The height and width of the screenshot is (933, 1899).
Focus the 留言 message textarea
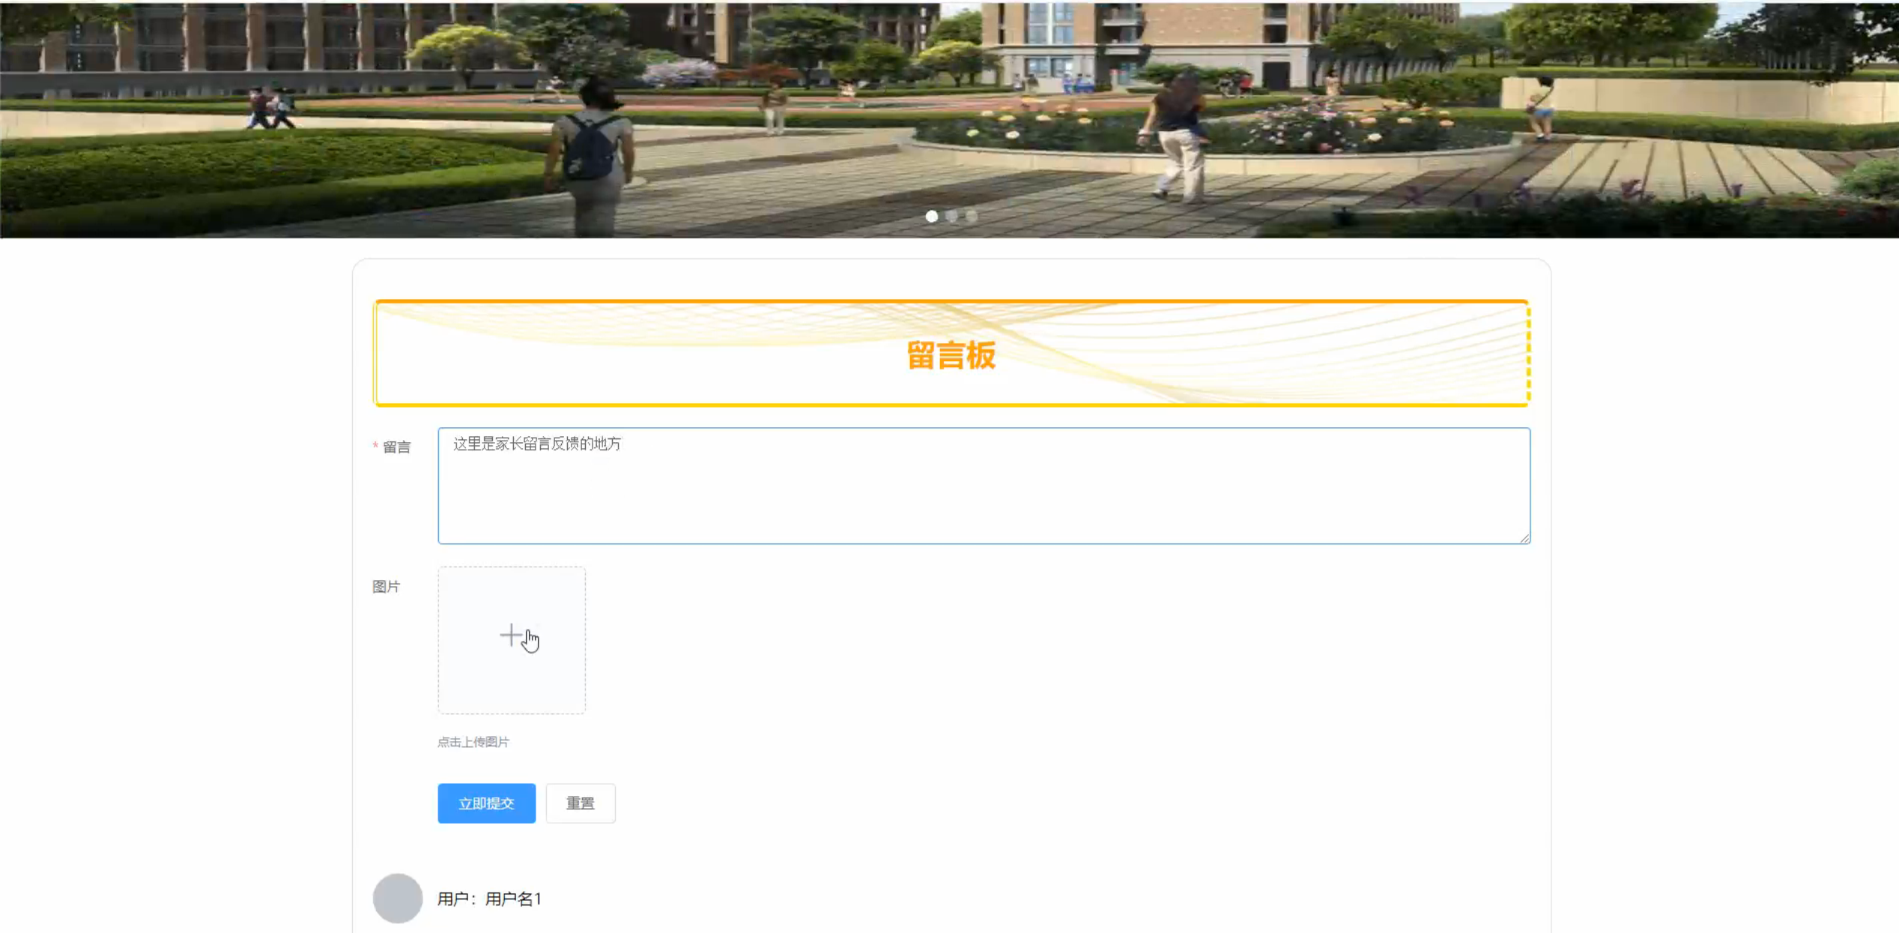point(984,486)
